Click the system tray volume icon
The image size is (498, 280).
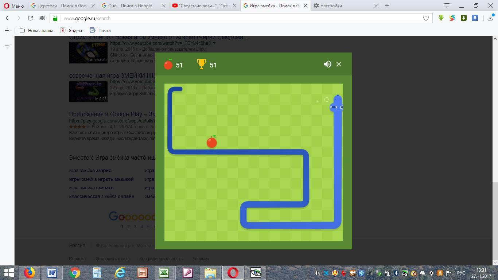[318, 273]
